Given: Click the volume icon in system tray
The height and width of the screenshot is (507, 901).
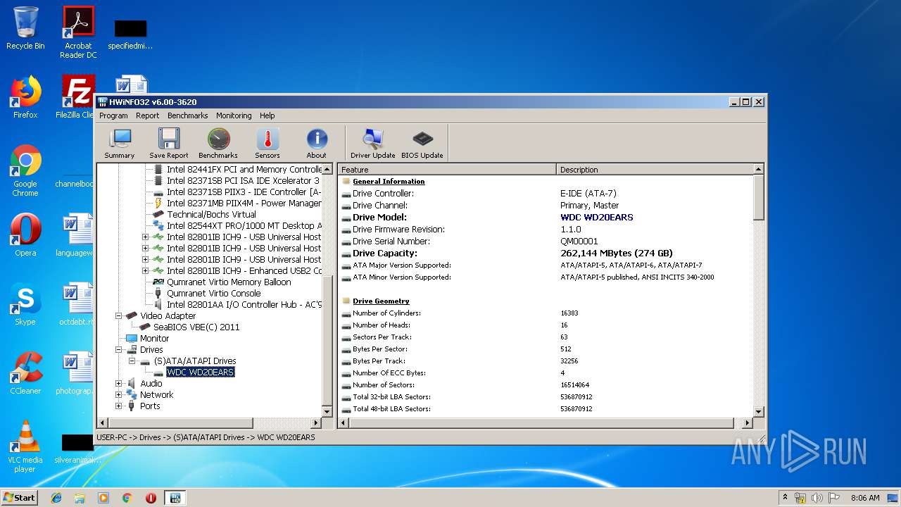Looking at the screenshot, I should point(817,498).
